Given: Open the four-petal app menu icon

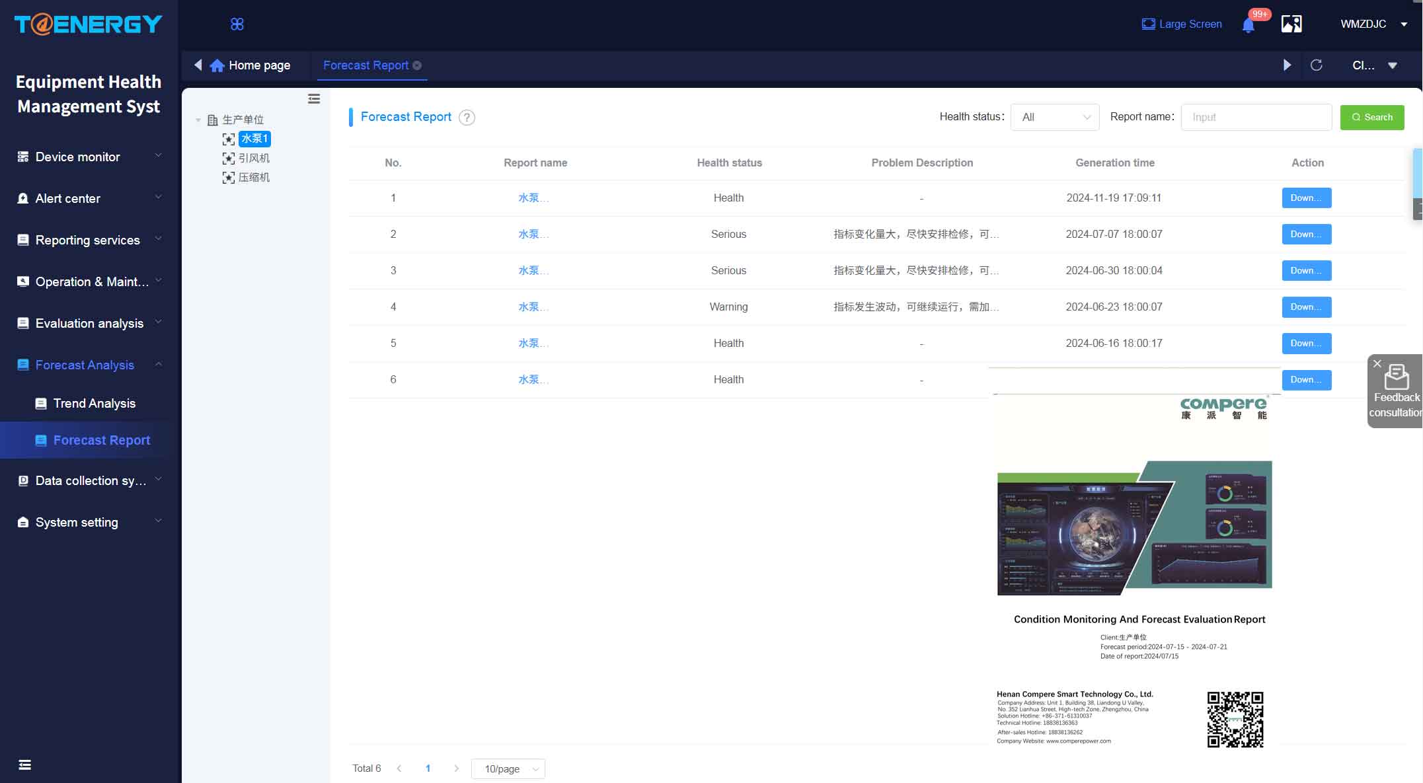Looking at the screenshot, I should [237, 24].
